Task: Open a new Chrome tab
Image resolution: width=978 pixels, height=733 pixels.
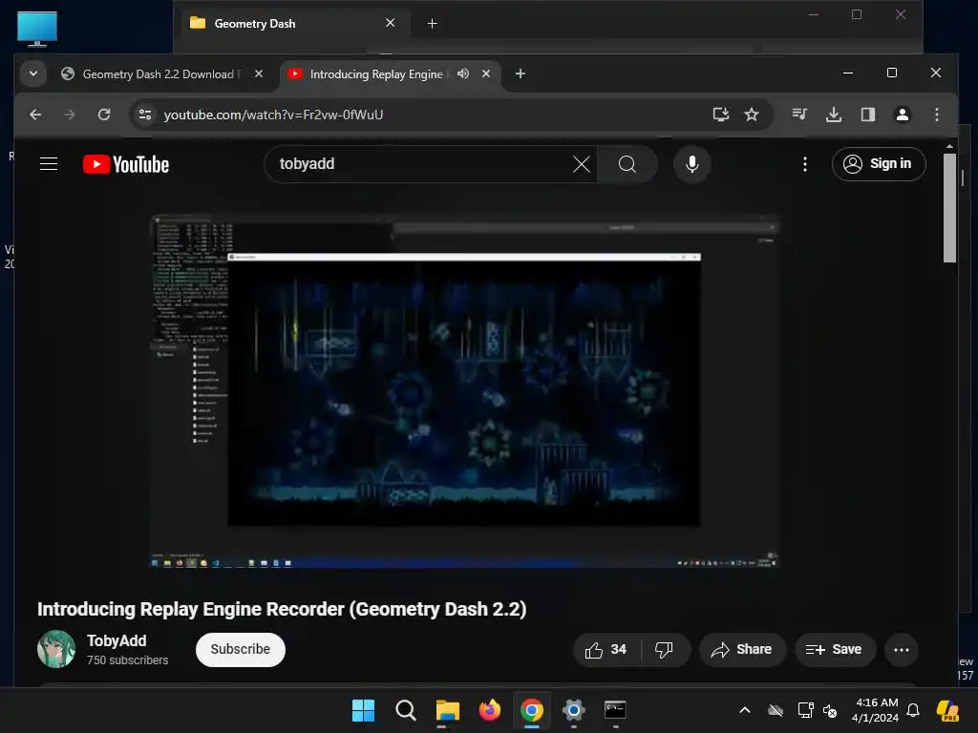Action: click(x=521, y=73)
